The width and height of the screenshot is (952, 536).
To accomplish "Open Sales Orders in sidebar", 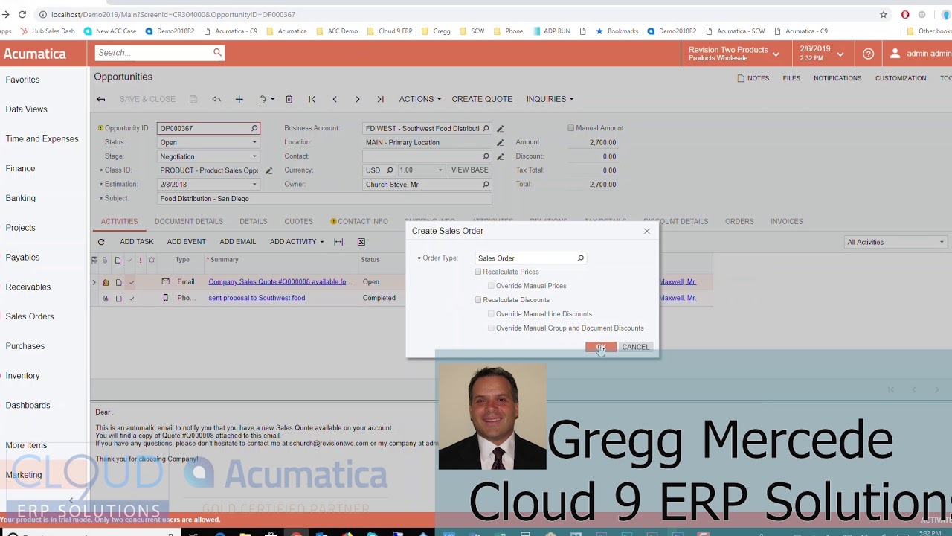I will 30,316.
